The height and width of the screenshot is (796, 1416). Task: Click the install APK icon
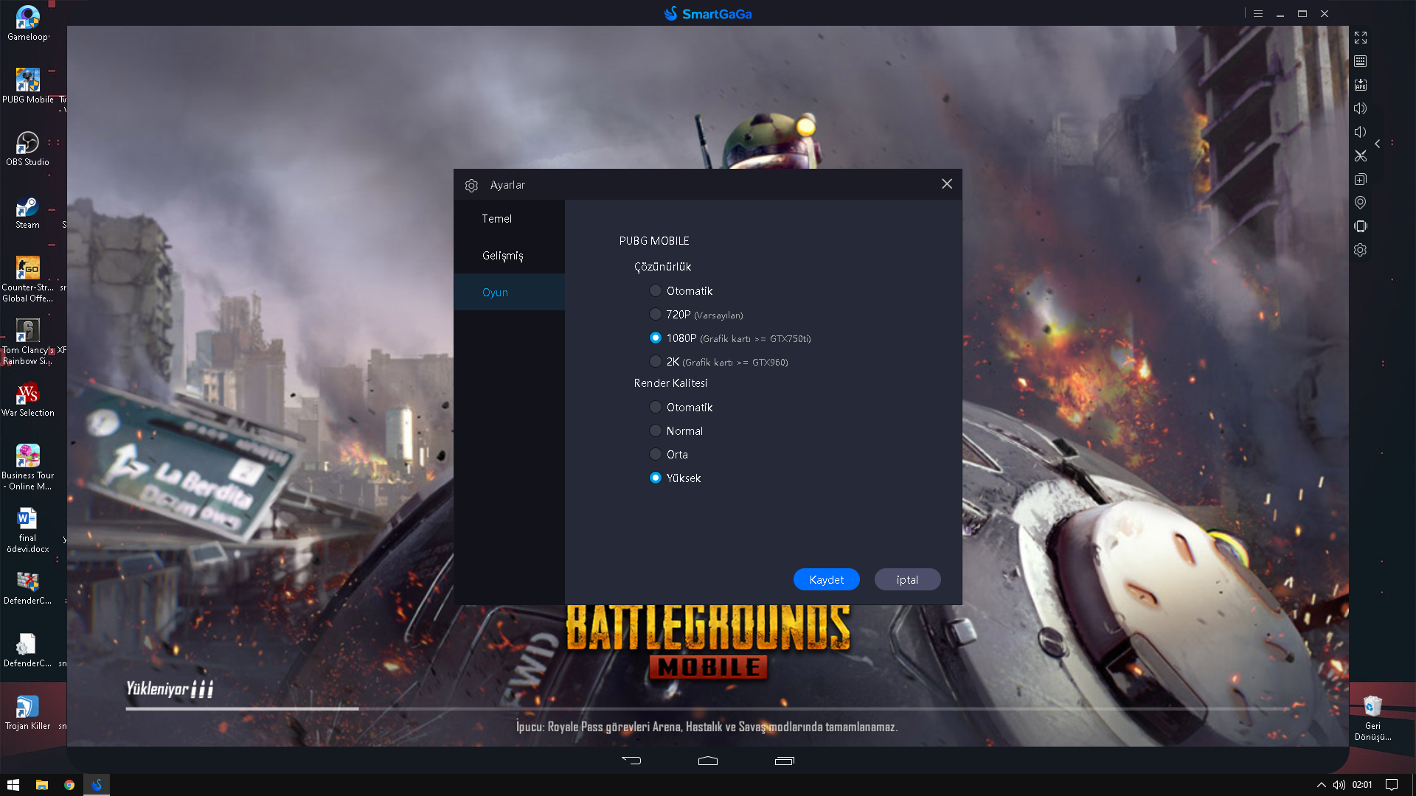click(x=1361, y=85)
